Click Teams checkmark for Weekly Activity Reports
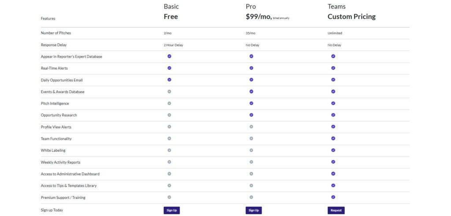Viewport: 451px width, 216px height. pyautogui.click(x=333, y=162)
